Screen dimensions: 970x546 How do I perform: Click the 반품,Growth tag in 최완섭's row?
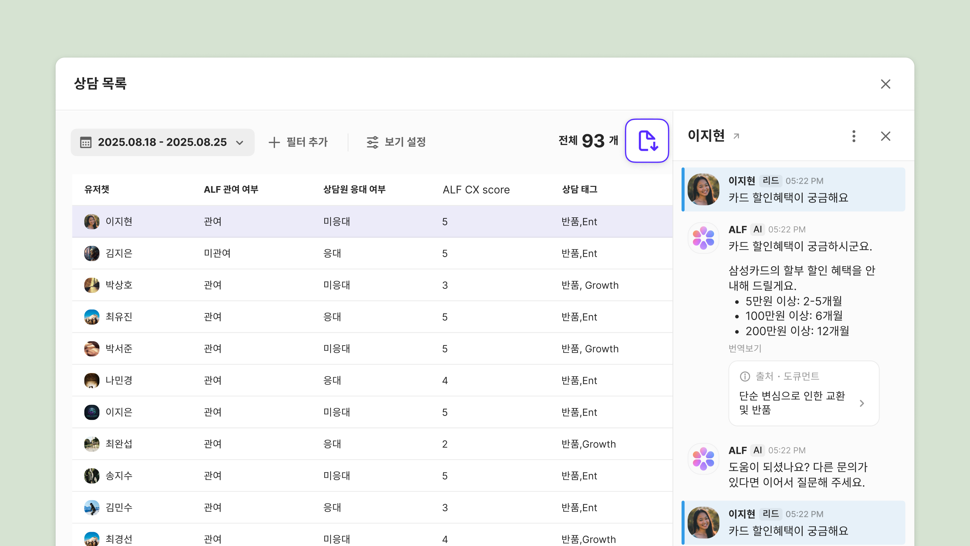589,444
